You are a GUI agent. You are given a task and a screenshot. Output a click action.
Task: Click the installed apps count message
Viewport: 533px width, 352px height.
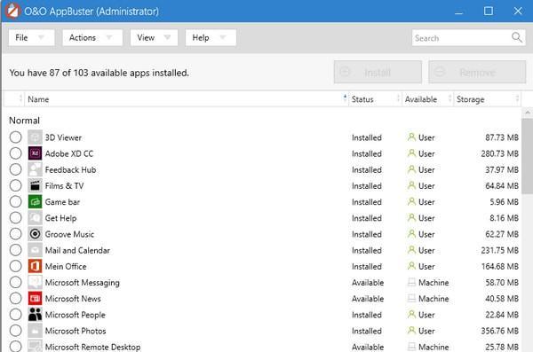point(99,73)
